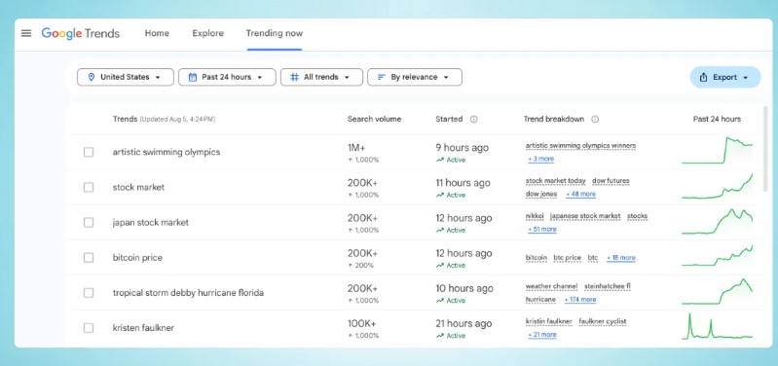
Task: Open the United States location dropdown
Action: click(126, 77)
